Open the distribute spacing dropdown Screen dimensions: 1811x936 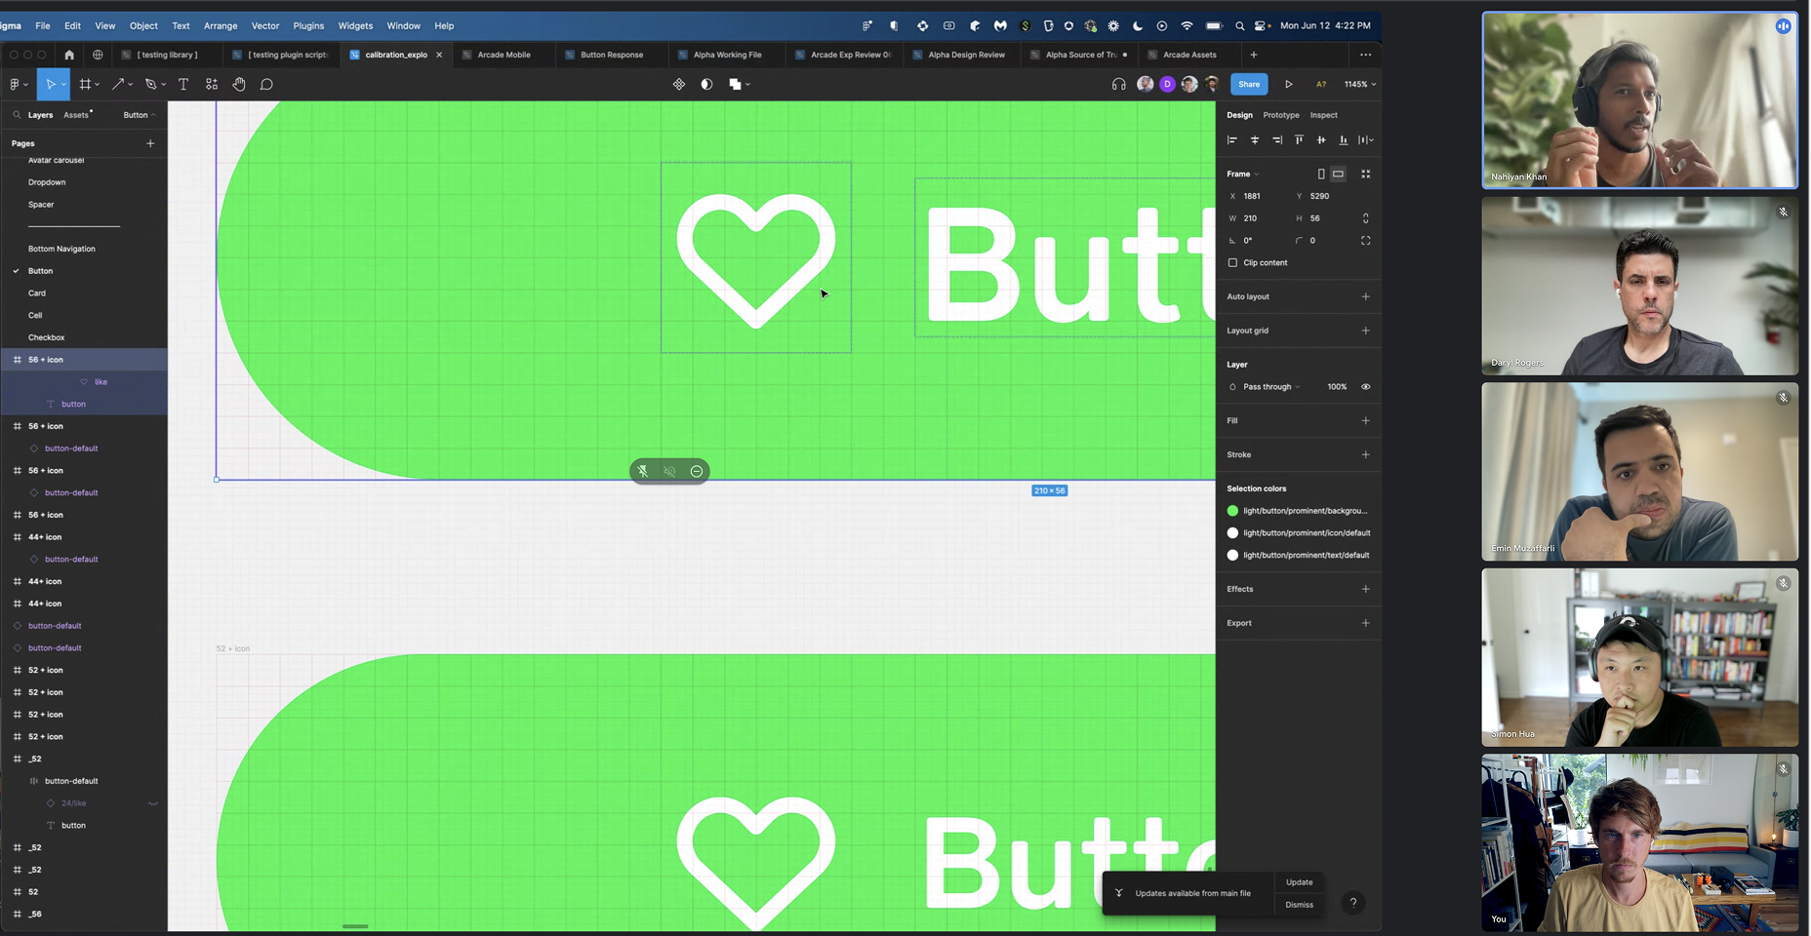pos(1366,140)
